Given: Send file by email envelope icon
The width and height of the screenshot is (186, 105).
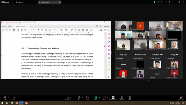Looking at the screenshot, I should tap(105, 30).
